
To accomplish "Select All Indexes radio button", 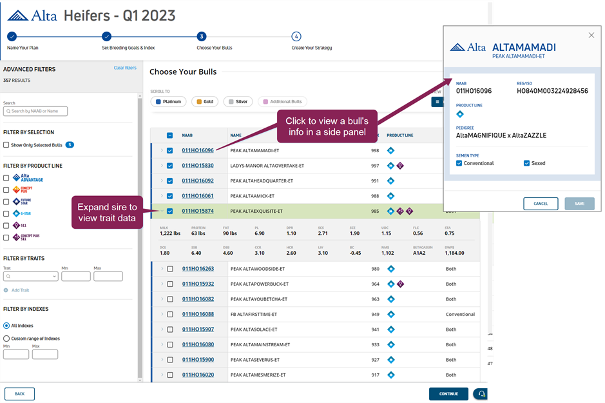I will click(x=6, y=326).
